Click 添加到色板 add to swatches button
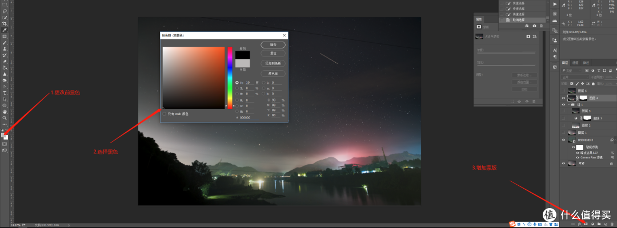 (273, 63)
